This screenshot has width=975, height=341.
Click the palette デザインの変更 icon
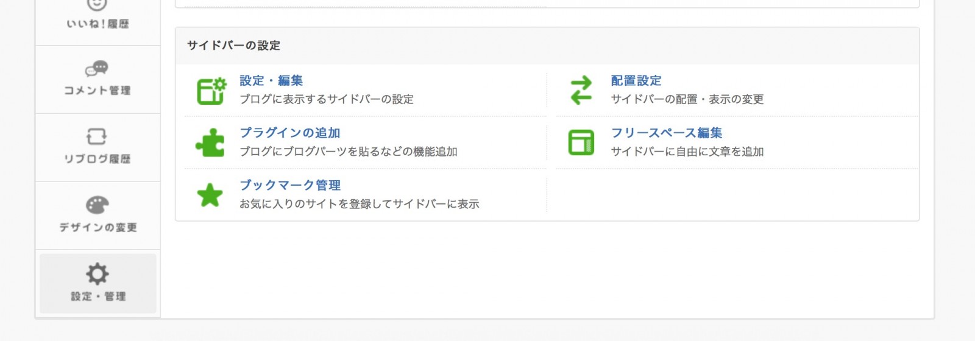pos(97,205)
